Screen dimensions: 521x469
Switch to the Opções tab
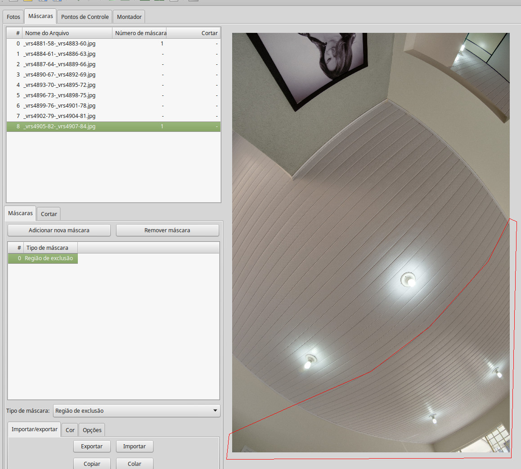(x=92, y=430)
